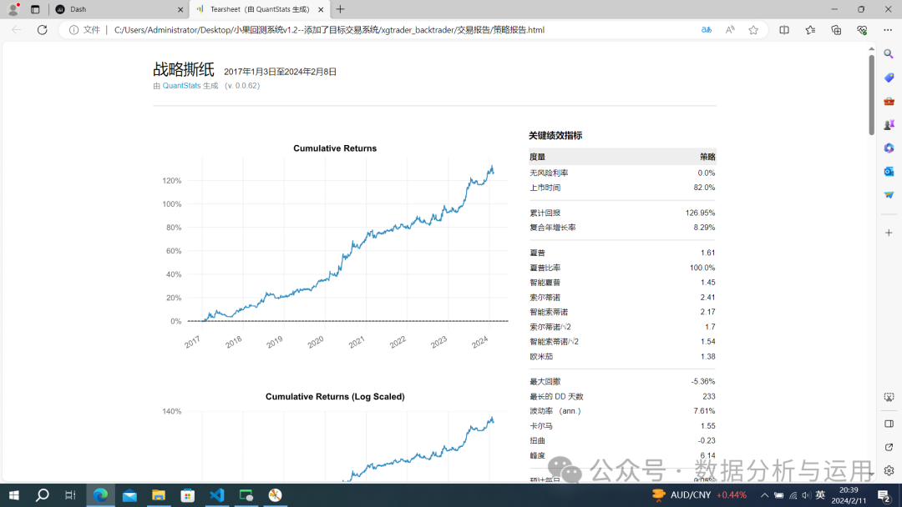The height and width of the screenshot is (507, 902).
Task: Click the 关键绩效指标 heading
Action: click(555, 136)
